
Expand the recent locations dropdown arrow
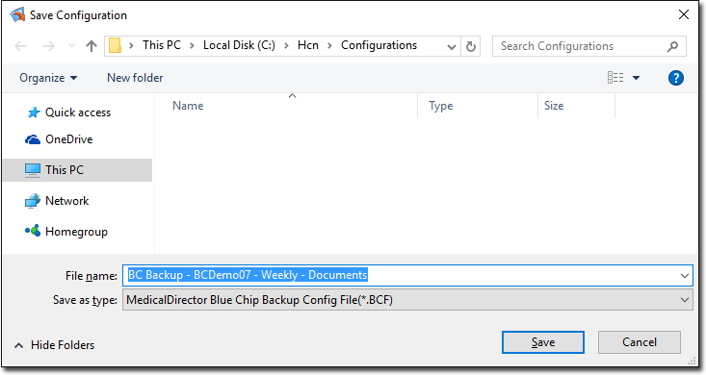click(x=71, y=46)
